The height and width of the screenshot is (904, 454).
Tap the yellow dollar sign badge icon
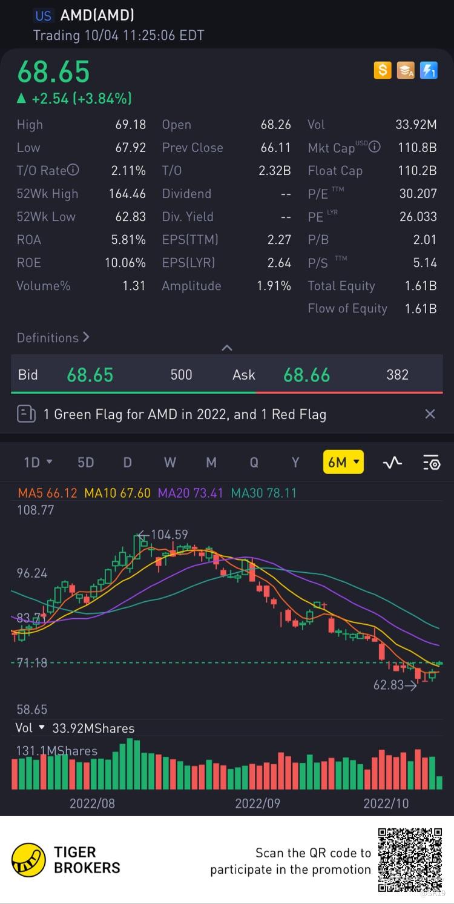383,70
